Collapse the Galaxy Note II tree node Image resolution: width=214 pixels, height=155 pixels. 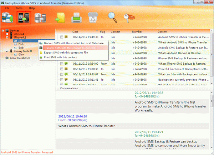pyautogui.click(x=7, y=51)
